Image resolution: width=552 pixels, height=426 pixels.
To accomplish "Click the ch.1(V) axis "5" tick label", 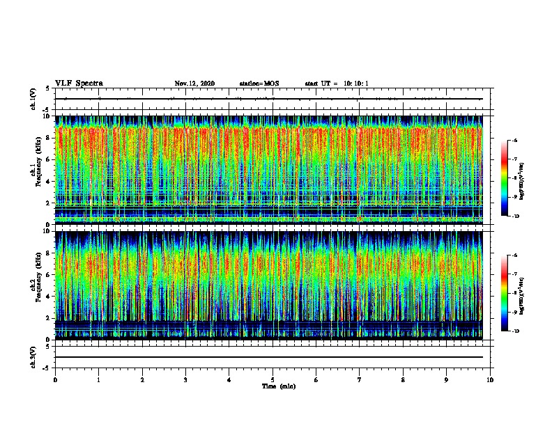I will click(x=48, y=88).
